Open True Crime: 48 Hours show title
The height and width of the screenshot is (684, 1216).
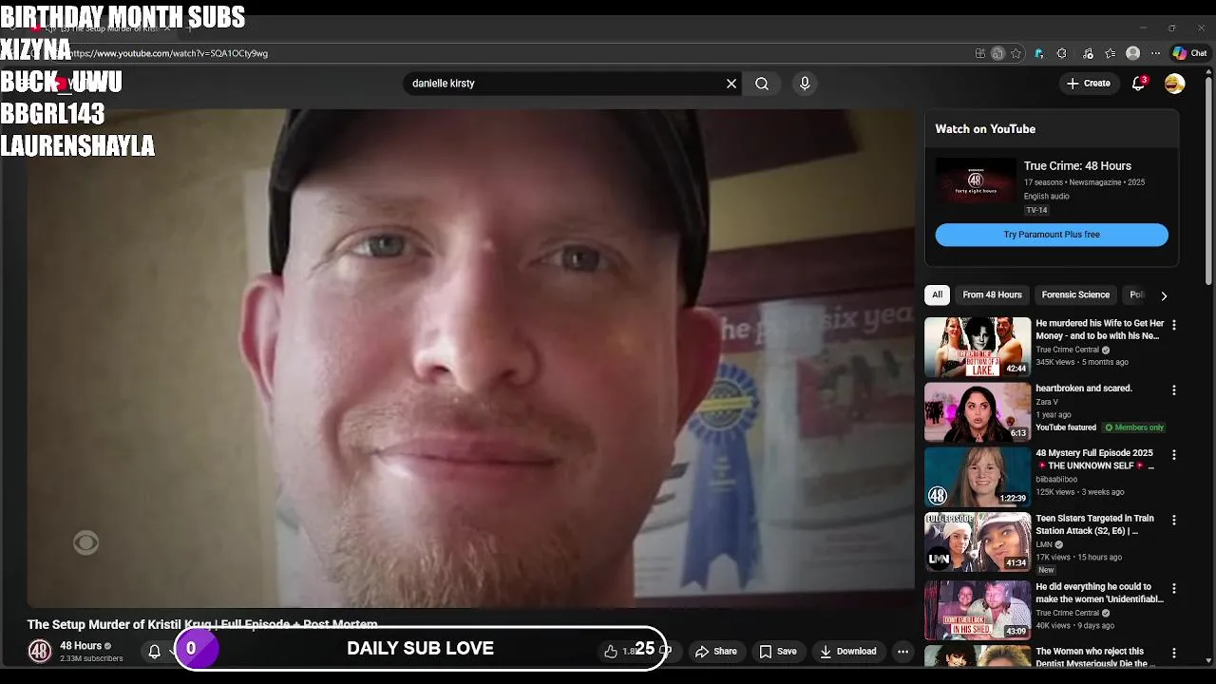tap(1077, 166)
